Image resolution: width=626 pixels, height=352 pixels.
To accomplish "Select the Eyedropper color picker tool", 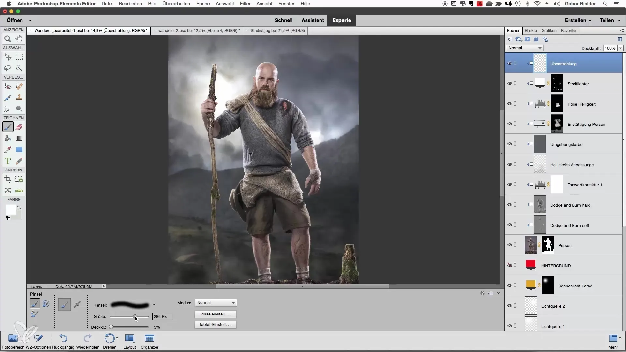I will [x=8, y=150].
